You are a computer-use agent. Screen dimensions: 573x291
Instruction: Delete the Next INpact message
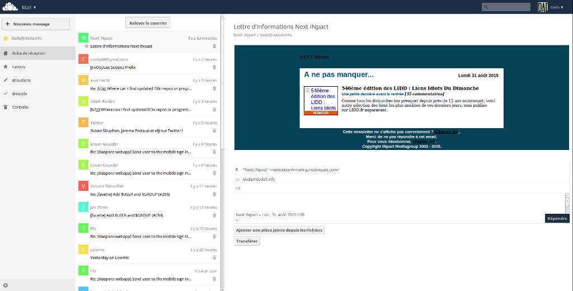(x=214, y=46)
